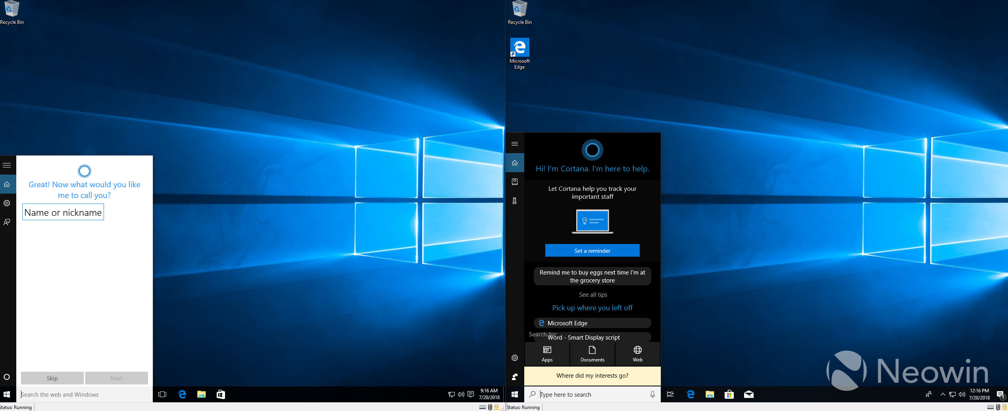Show hidden system tray icons
The width and height of the screenshot is (1008, 411).
coord(943,394)
